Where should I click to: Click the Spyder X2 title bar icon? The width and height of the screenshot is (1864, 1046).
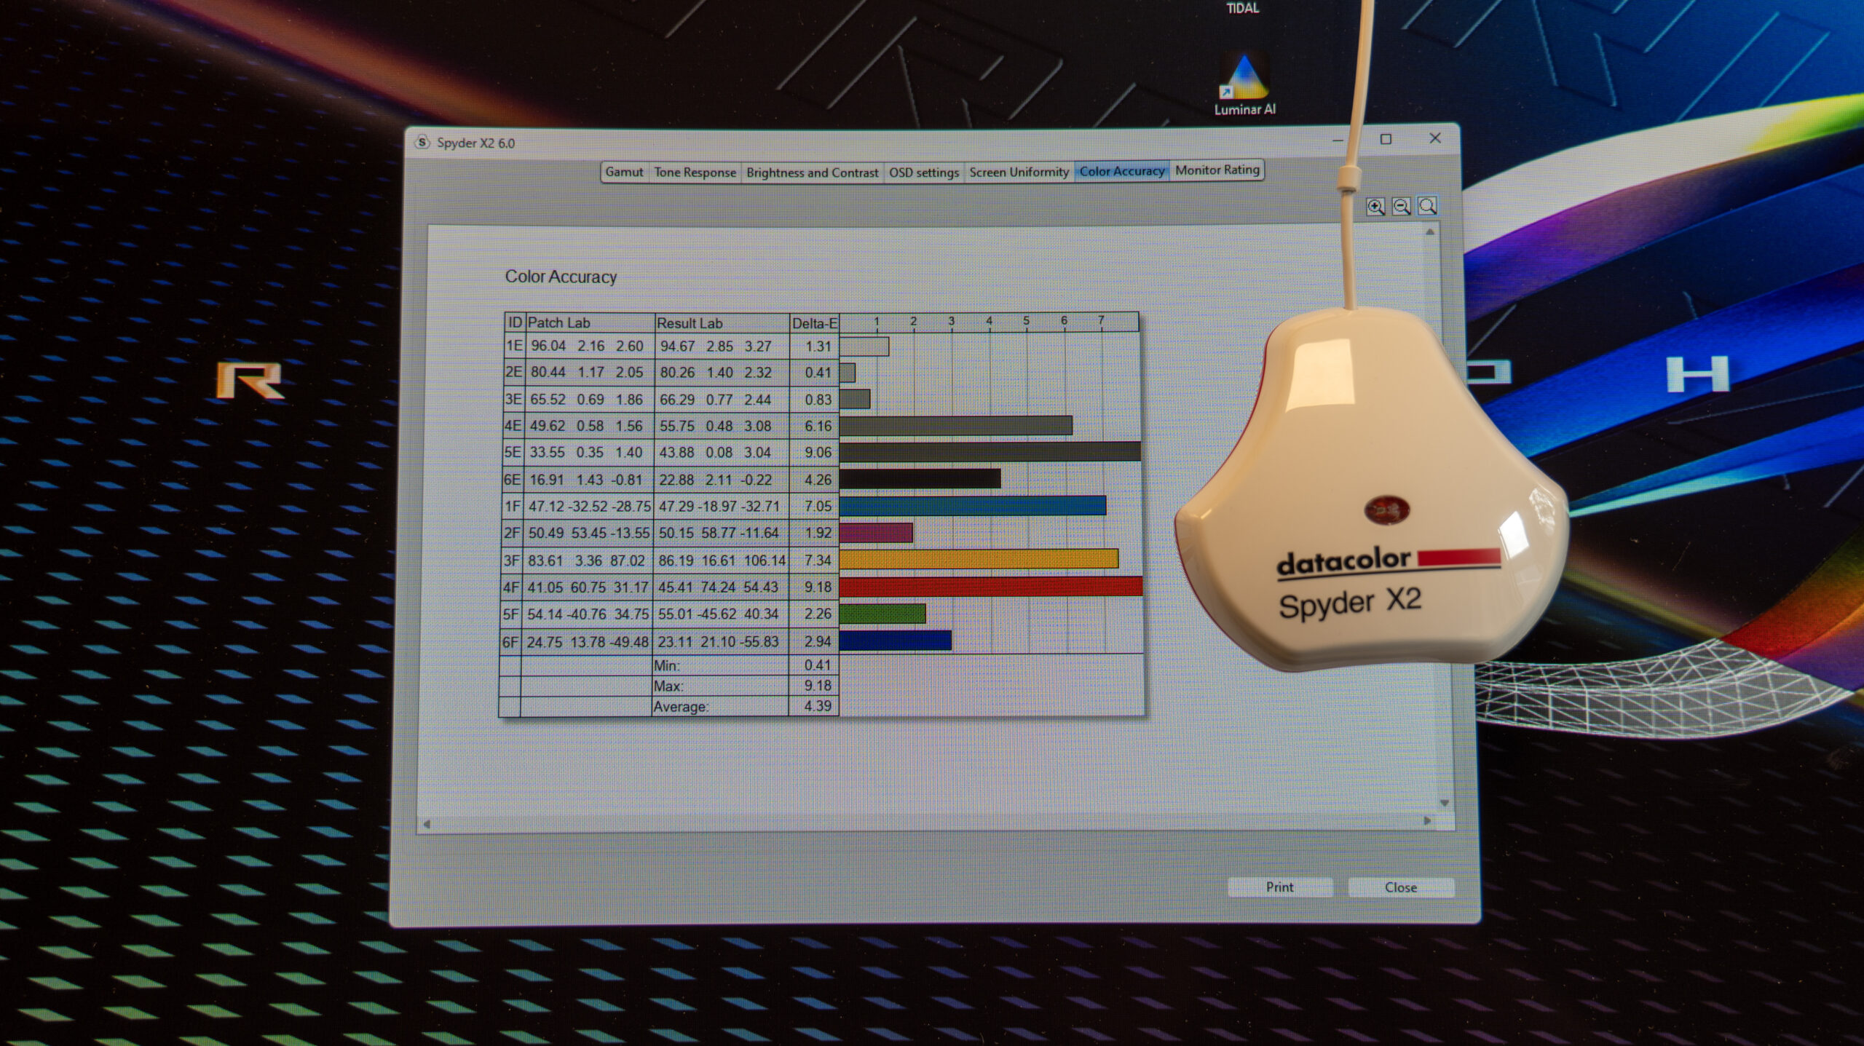tap(422, 142)
